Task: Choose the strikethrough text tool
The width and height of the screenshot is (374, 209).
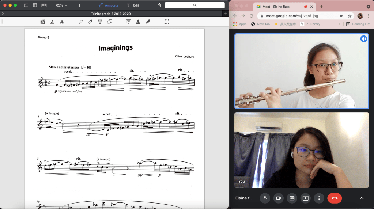Action: pos(61,22)
